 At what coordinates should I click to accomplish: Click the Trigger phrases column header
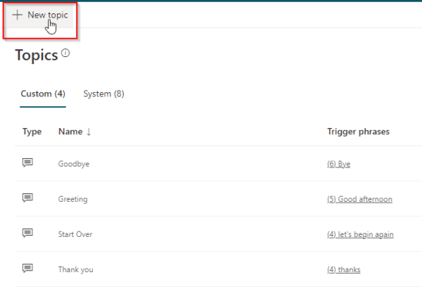click(358, 132)
